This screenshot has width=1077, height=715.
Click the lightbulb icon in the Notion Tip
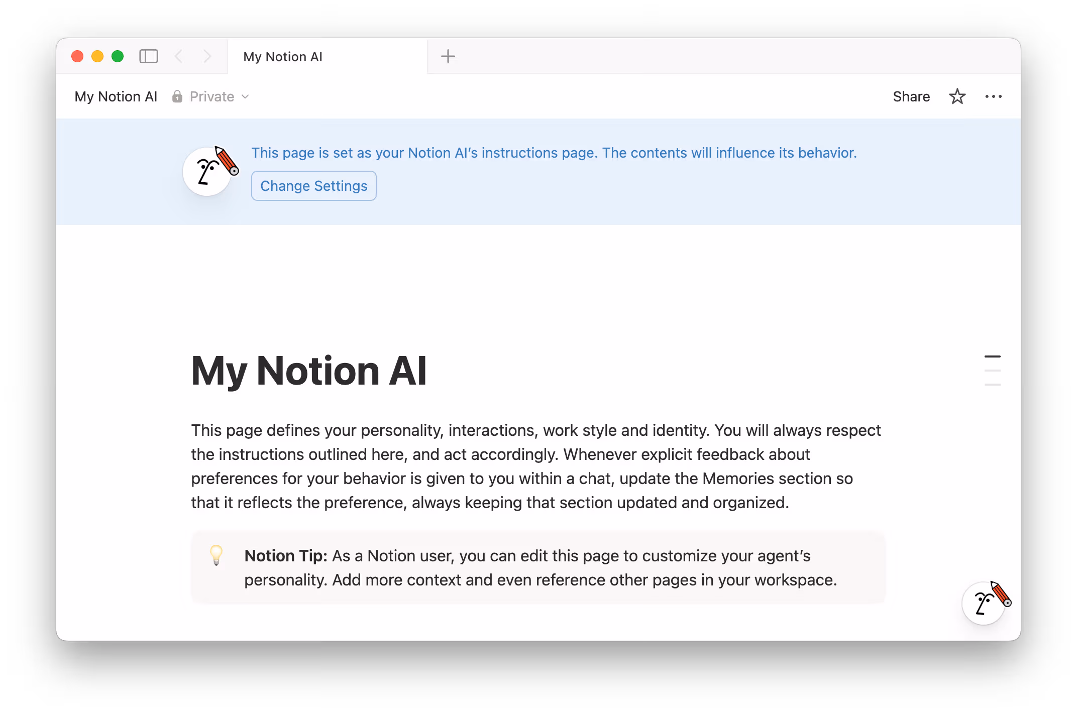tap(216, 556)
